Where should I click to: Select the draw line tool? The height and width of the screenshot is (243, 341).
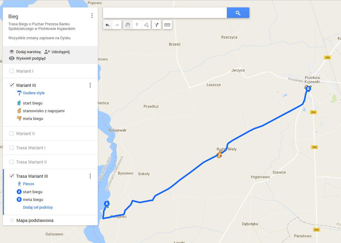pyautogui.click(x=146, y=25)
